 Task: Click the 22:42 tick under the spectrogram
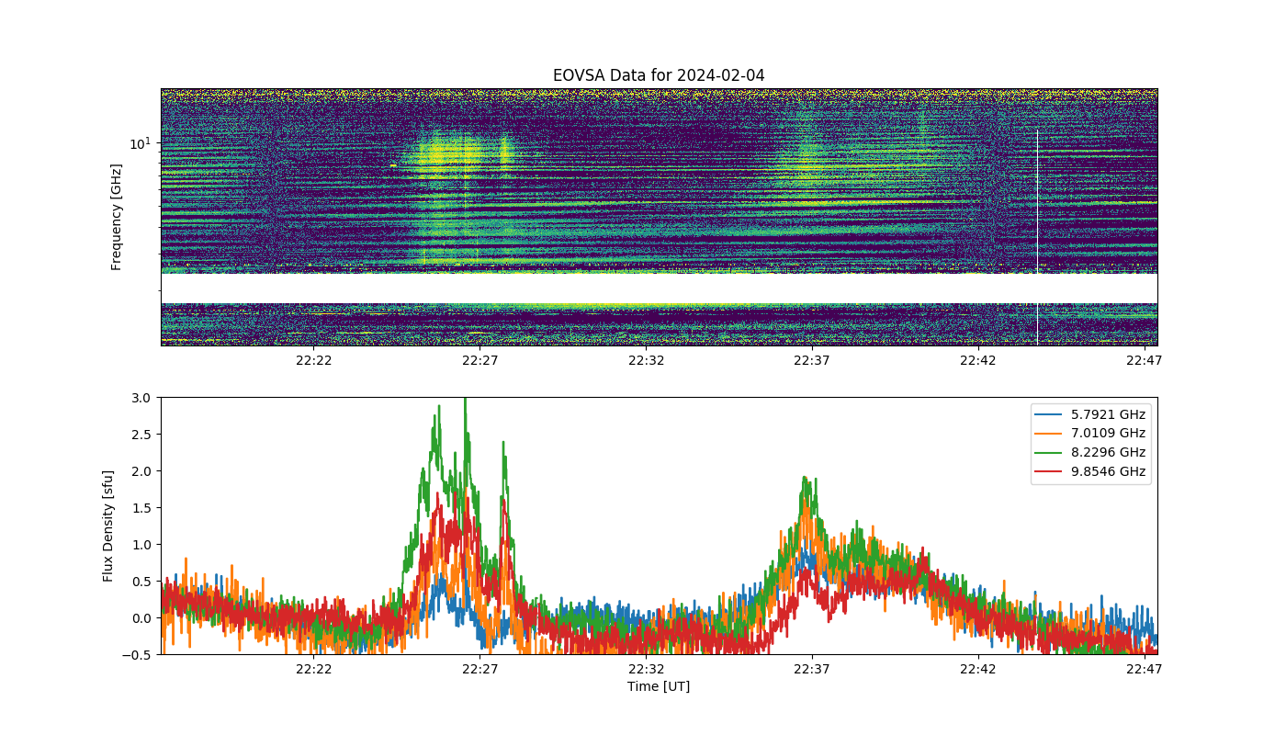978,360
